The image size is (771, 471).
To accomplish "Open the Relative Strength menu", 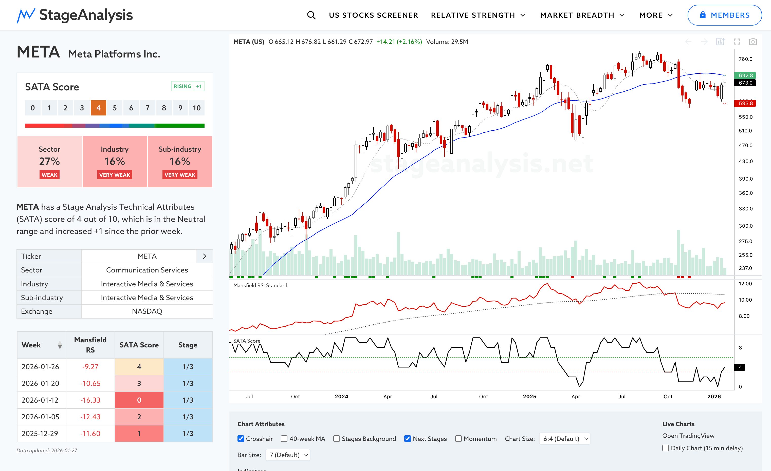I will pos(478,15).
